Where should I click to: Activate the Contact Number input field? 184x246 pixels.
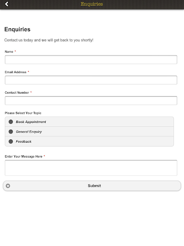pos(91,100)
